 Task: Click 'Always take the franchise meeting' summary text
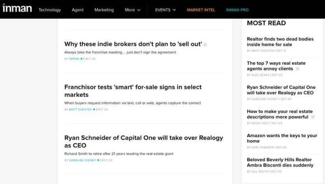point(120,52)
